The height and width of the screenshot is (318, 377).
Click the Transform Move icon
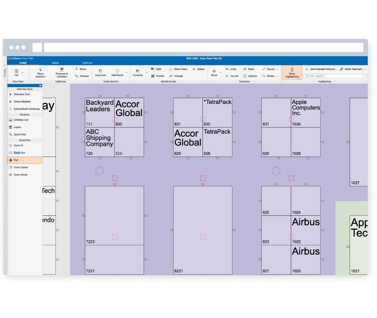(x=214, y=71)
